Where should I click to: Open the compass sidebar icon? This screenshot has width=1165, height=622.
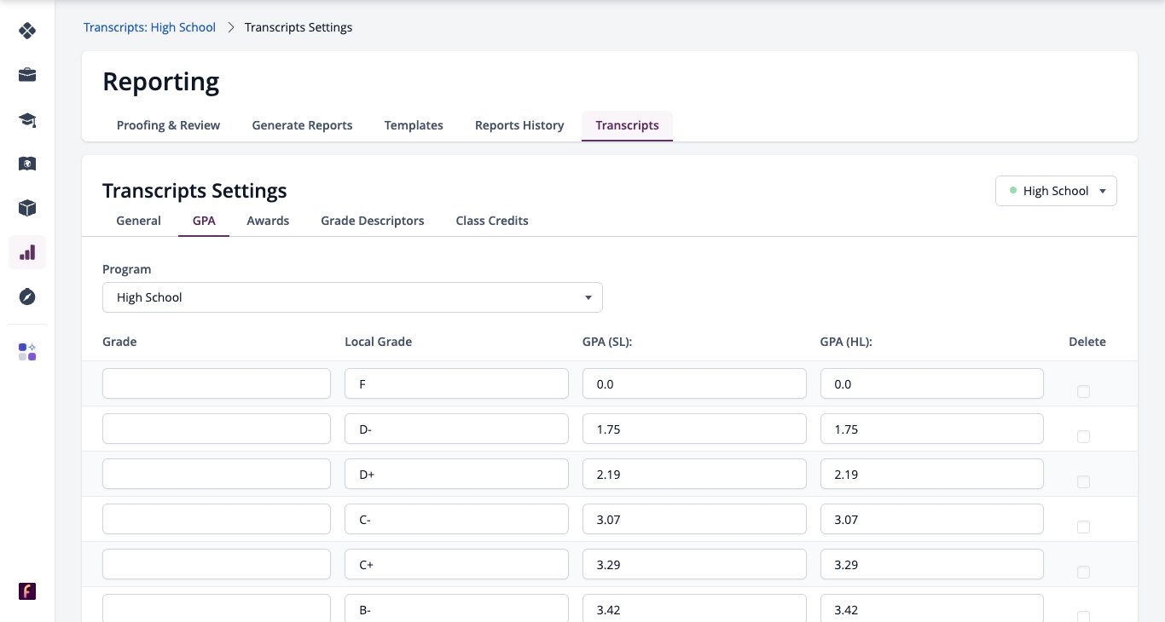coord(27,297)
